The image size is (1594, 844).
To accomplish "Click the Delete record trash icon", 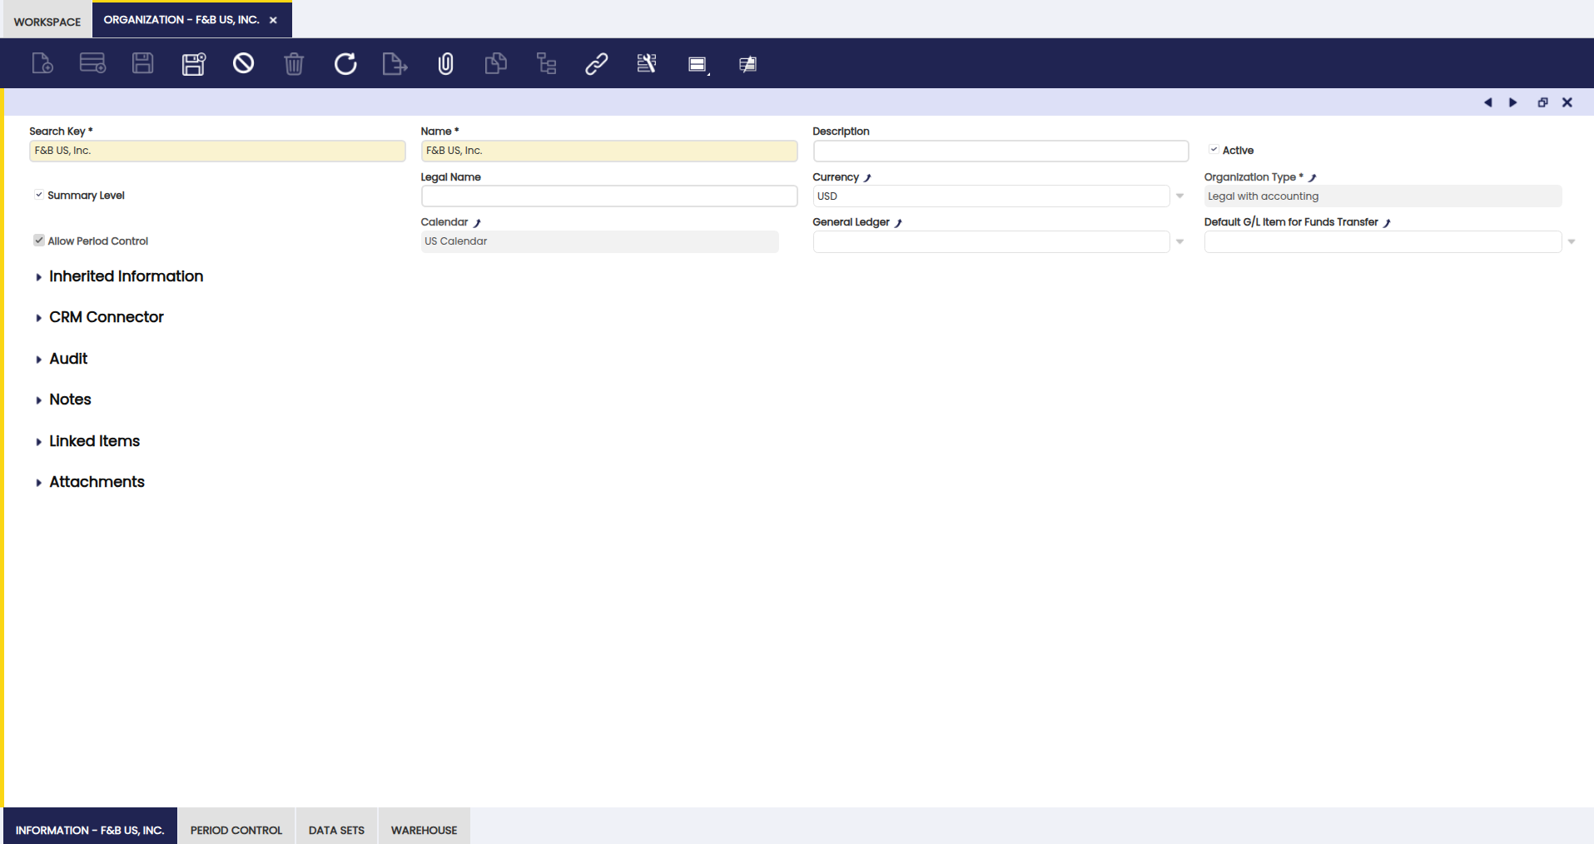I will tap(294, 63).
